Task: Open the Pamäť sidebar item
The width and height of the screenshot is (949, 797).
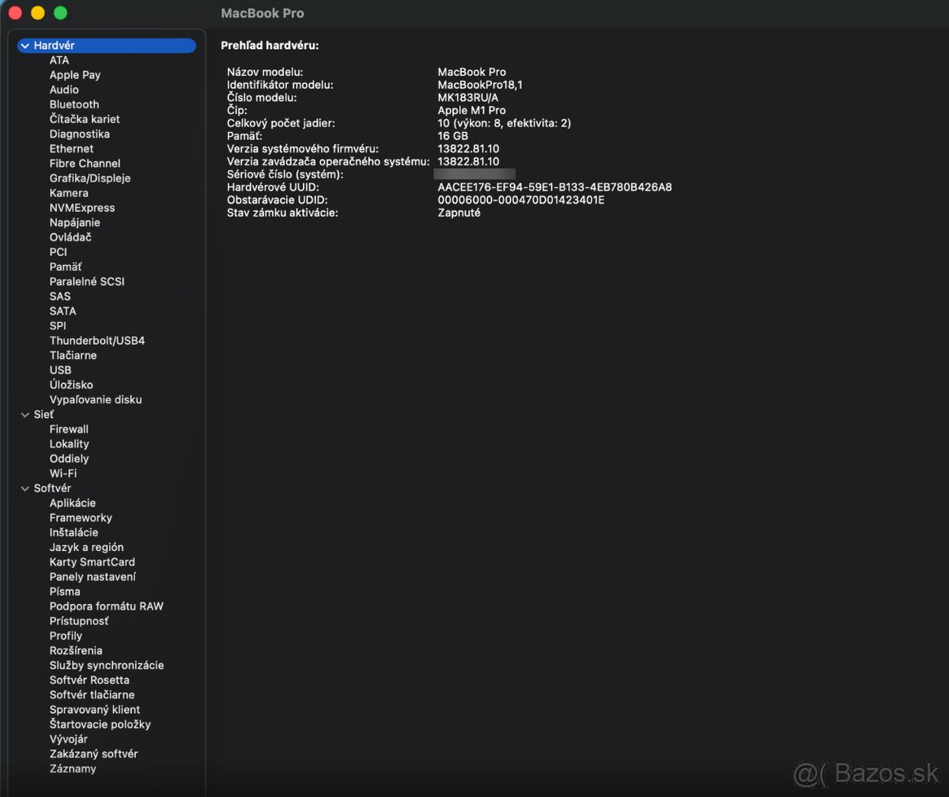Action: [65, 267]
